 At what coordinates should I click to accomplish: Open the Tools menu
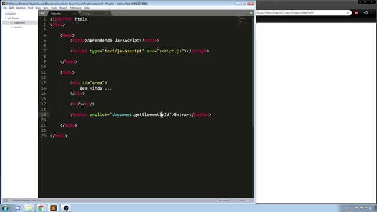[54, 8]
